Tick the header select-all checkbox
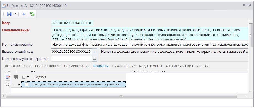Screen dimensions: 255x108 click(x=24, y=77)
